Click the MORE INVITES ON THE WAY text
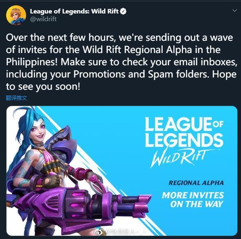 [193, 200]
